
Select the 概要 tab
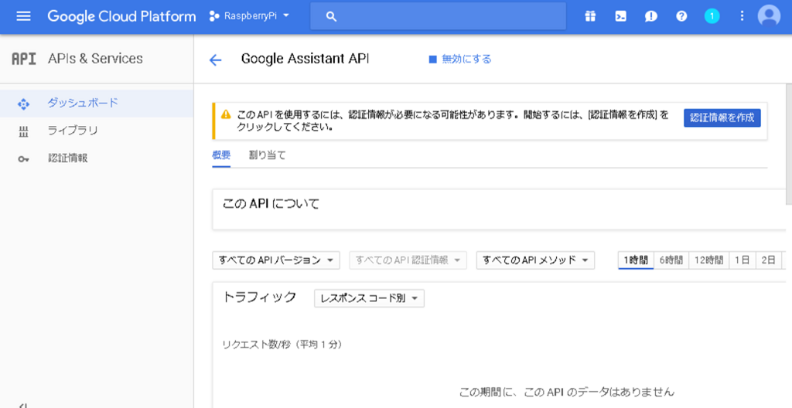(221, 155)
